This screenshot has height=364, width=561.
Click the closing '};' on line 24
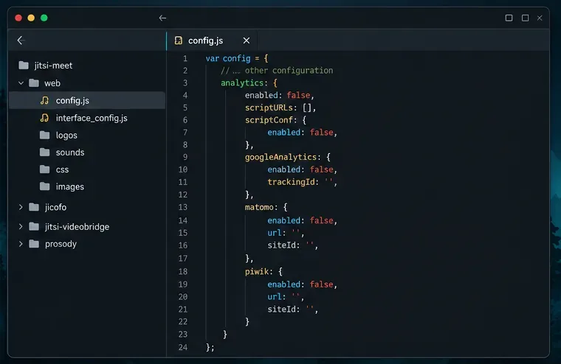(x=210, y=347)
